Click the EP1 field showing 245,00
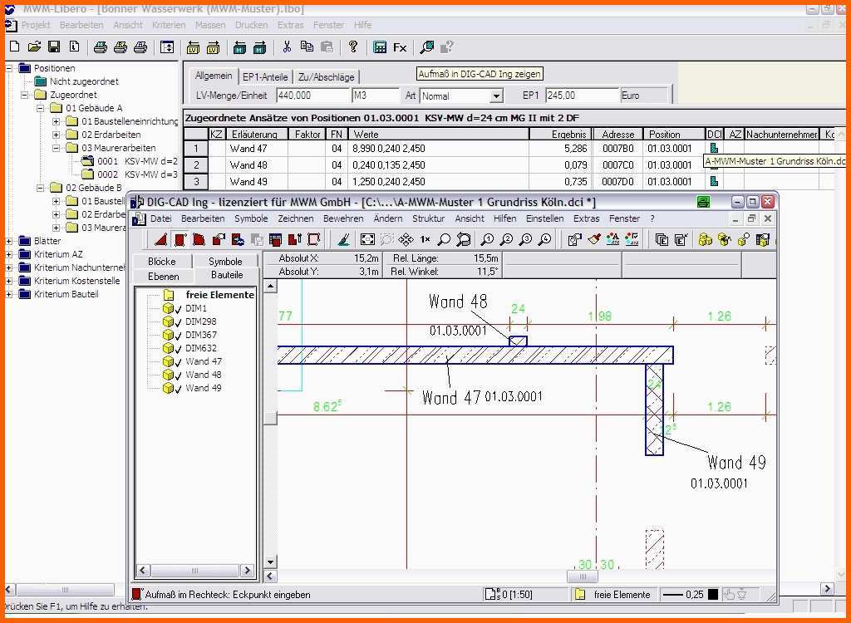851x623 pixels. [x=582, y=96]
